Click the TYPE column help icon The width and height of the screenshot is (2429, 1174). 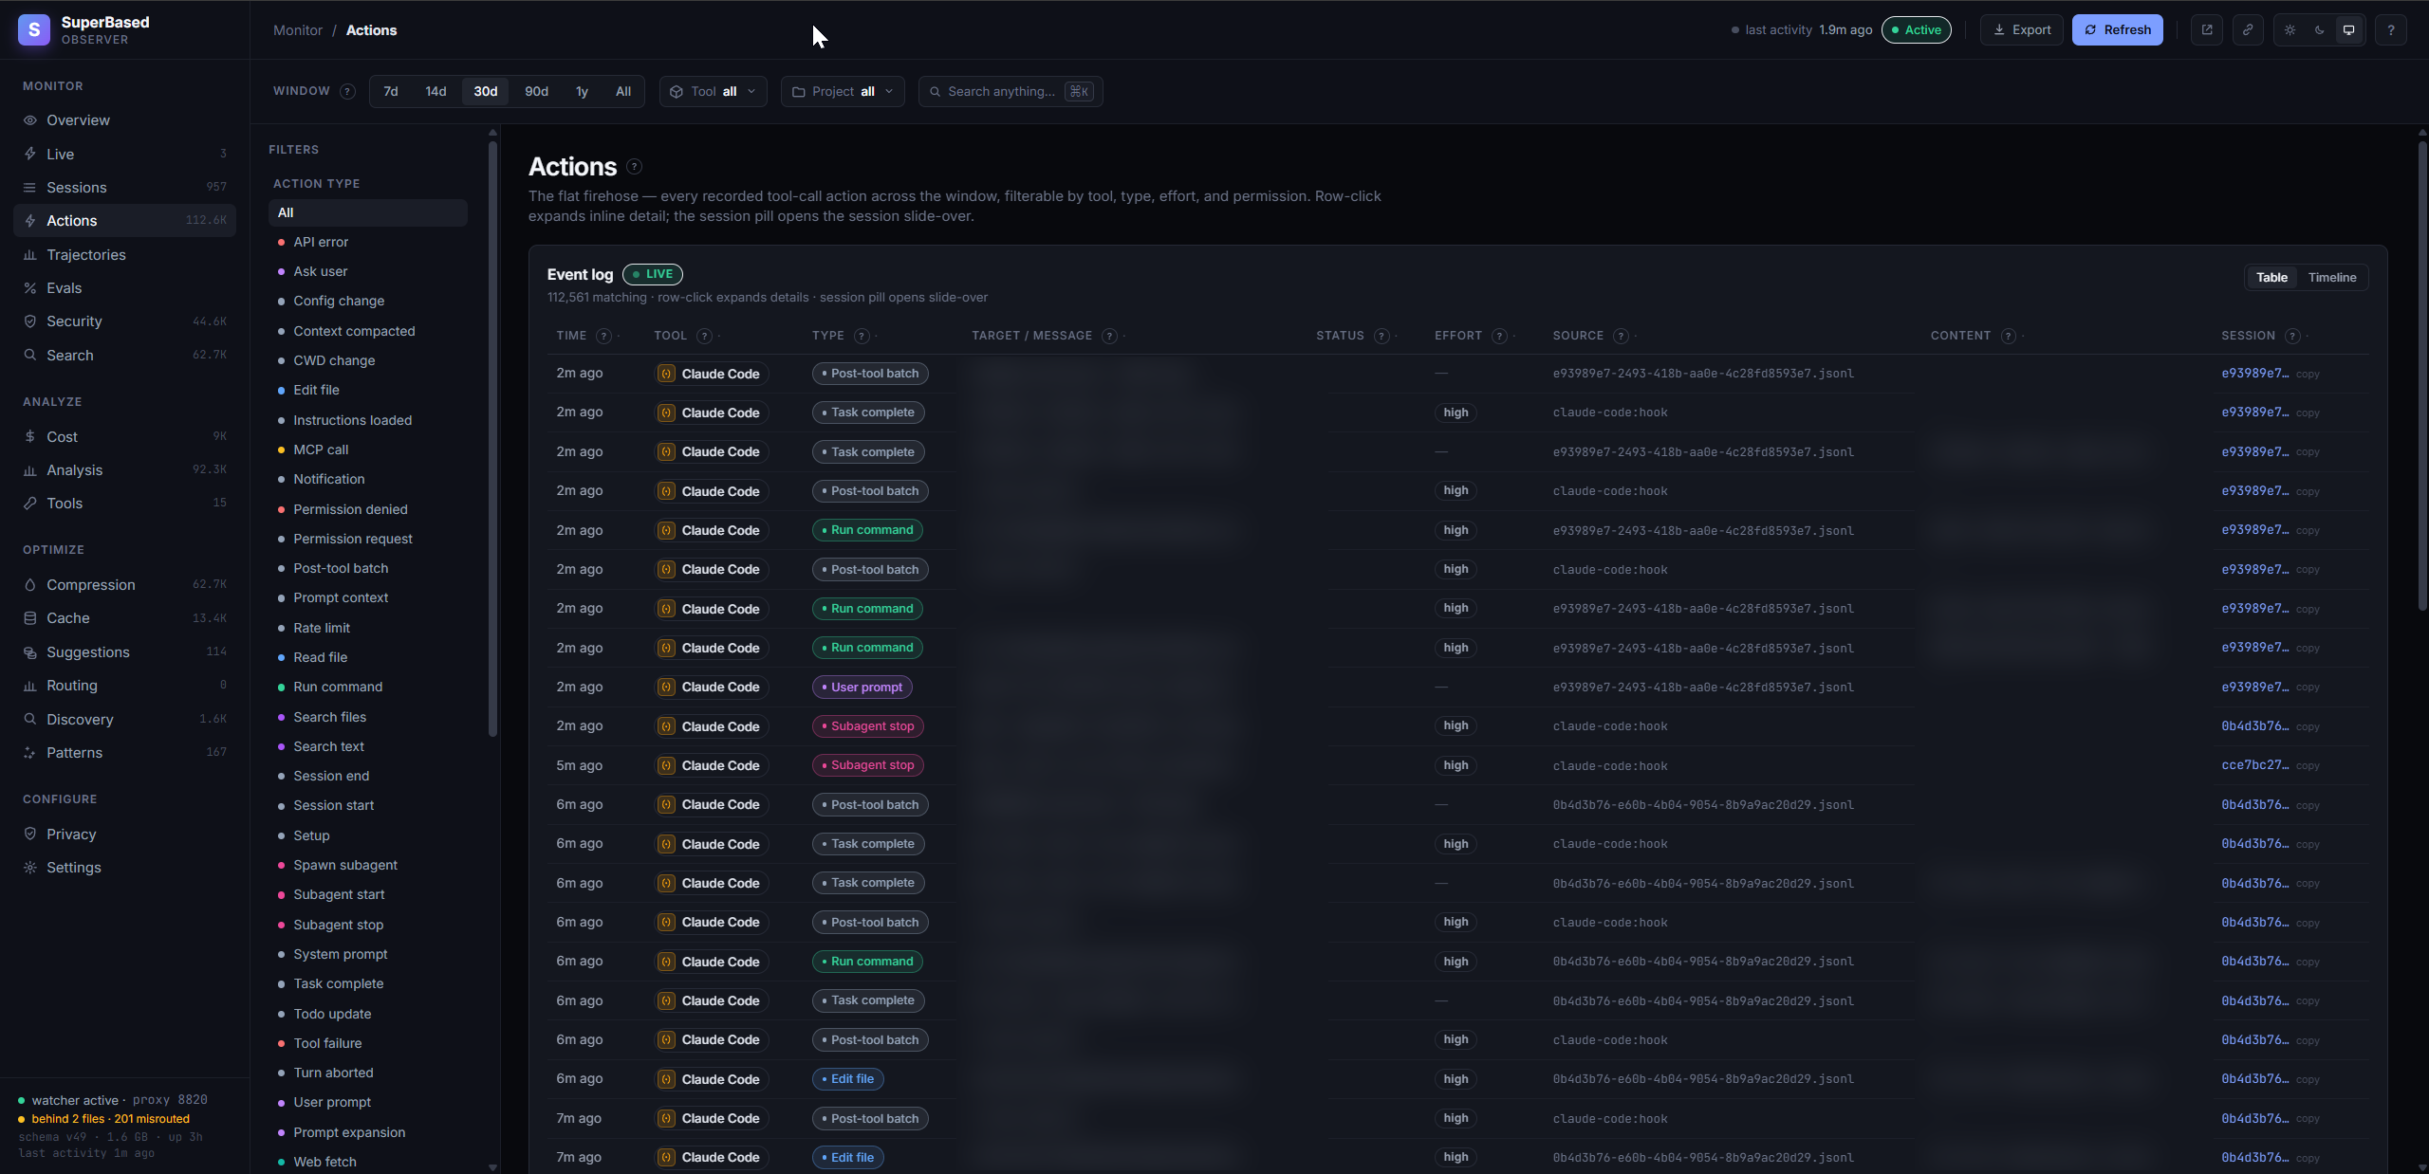[862, 336]
